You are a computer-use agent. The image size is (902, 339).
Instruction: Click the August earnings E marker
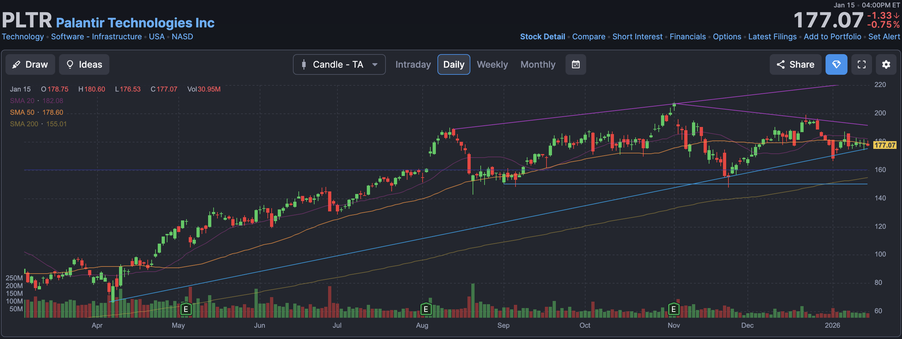pyautogui.click(x=426, y=309)
